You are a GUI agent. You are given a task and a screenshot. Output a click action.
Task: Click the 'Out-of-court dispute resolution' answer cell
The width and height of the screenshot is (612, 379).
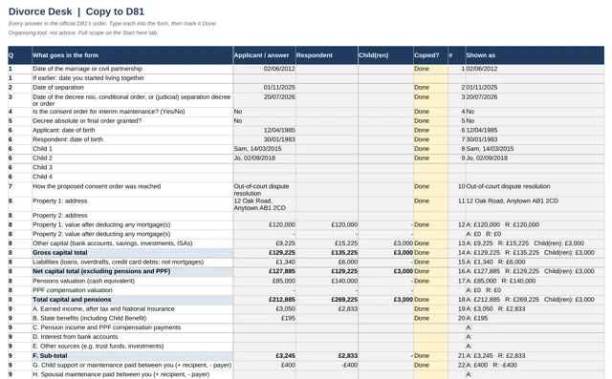point(264,190)
